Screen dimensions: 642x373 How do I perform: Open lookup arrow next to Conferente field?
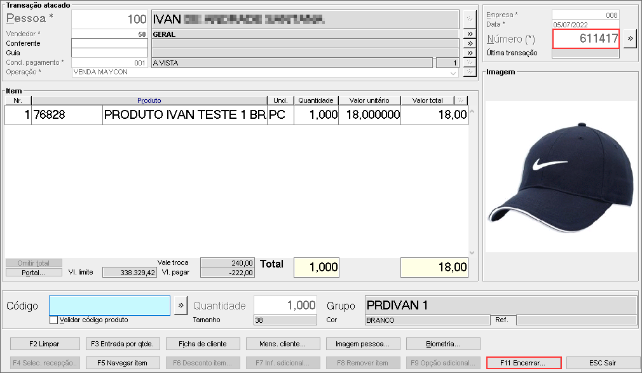[x=470, y=43]
